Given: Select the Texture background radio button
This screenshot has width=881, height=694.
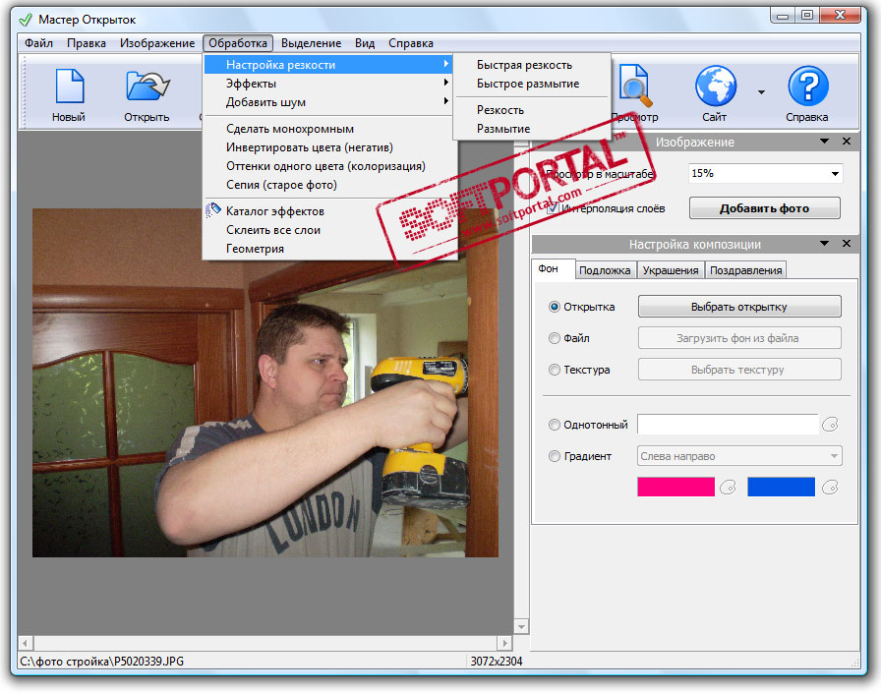Looking at the screenshot, I should tap(554, 370).
